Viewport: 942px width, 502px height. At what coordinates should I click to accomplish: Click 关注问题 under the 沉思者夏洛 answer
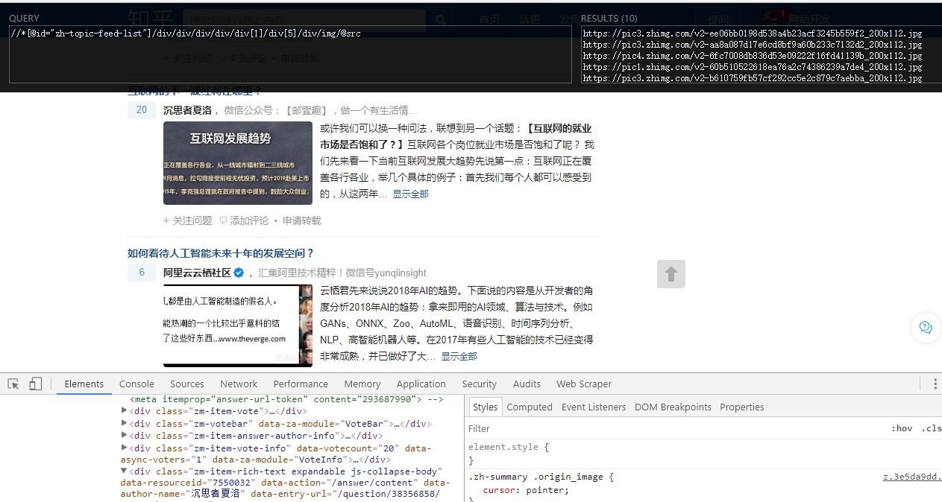click(188, 220)
